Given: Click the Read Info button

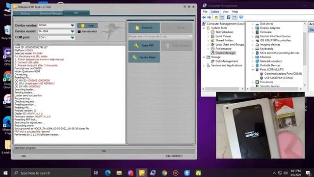Looking at the screenshot, I should coord(144,28).
